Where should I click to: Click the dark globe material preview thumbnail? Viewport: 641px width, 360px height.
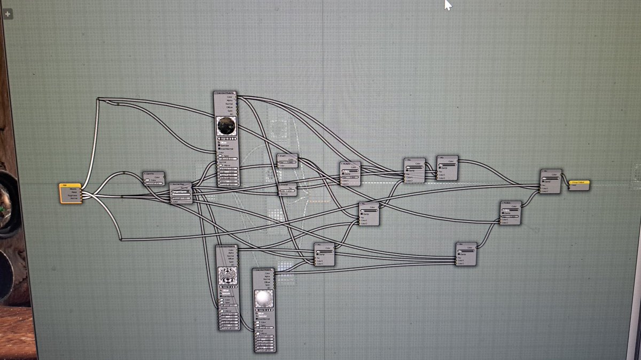226,126
